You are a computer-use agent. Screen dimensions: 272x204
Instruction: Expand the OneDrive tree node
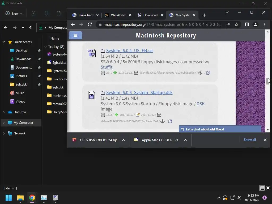pyautogui.click(x=4, y=112)
